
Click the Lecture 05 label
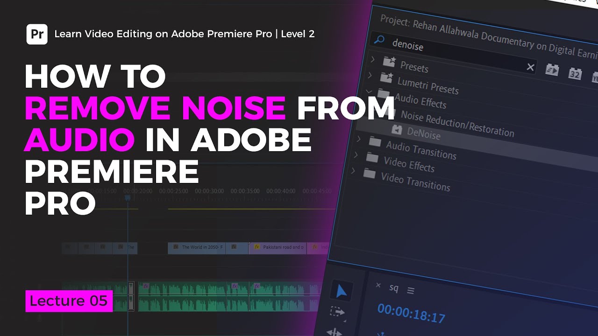point(69,301)
